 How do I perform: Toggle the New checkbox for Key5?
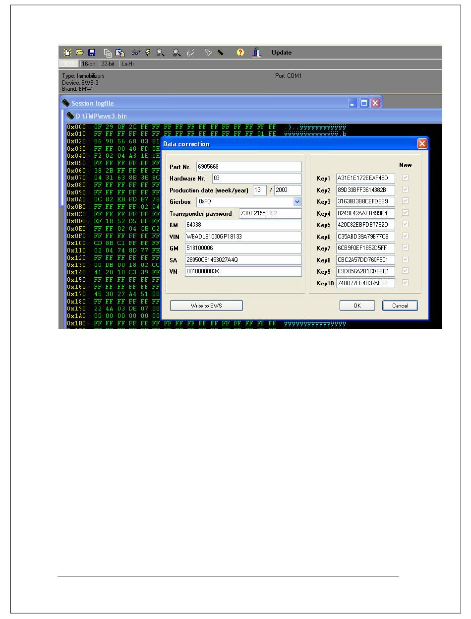(405, 224)
